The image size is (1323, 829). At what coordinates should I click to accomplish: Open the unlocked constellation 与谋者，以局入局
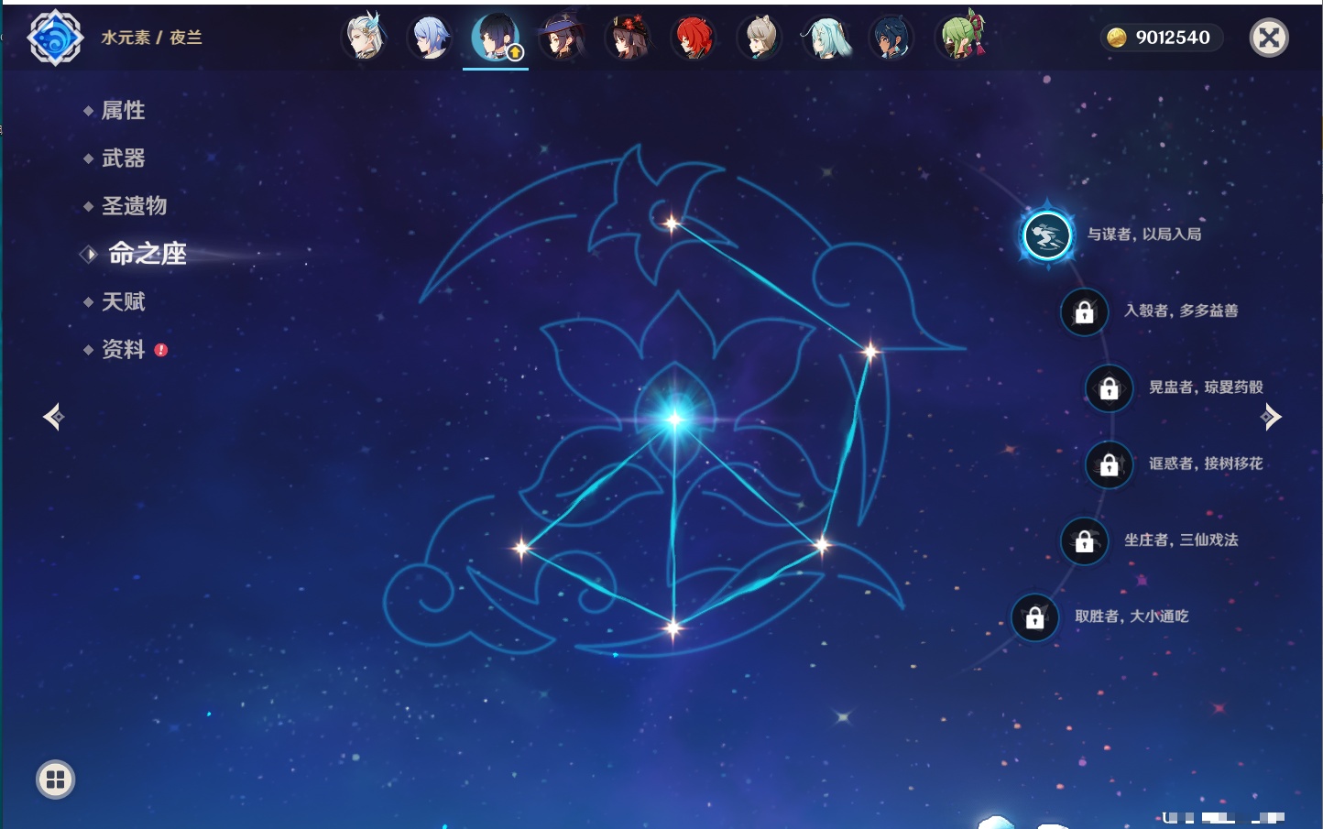click(x=1046, y=235)
